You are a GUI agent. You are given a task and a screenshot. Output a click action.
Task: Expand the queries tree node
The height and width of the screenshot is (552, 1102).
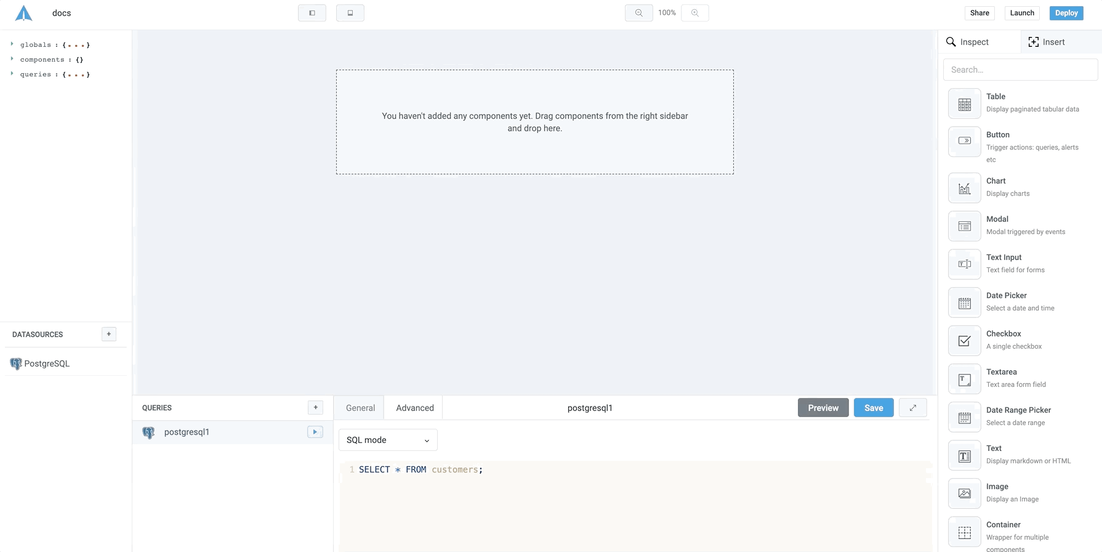[x=12, y=74]
